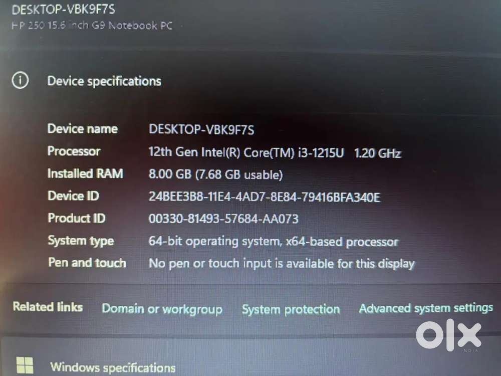
Task: Select the device name value DESKTOP-VBK9F7S
Action: 201,129
